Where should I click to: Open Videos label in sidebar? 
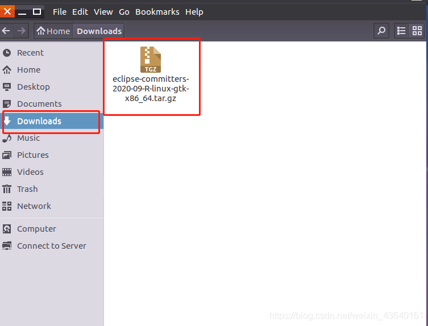point(30,172)
